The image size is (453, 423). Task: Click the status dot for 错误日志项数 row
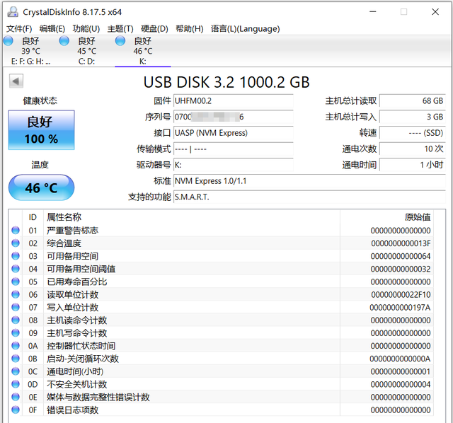tap(16, 410)
